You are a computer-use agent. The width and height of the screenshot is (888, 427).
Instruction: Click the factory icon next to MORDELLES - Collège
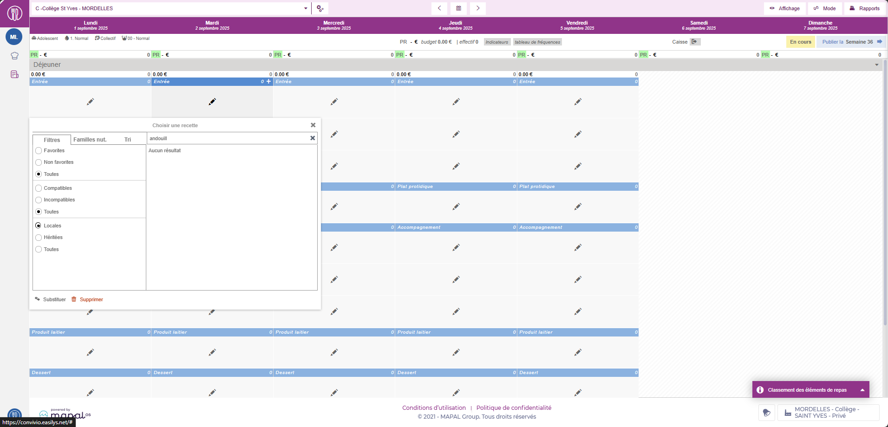pyautogui.click(x=788, y=413)
